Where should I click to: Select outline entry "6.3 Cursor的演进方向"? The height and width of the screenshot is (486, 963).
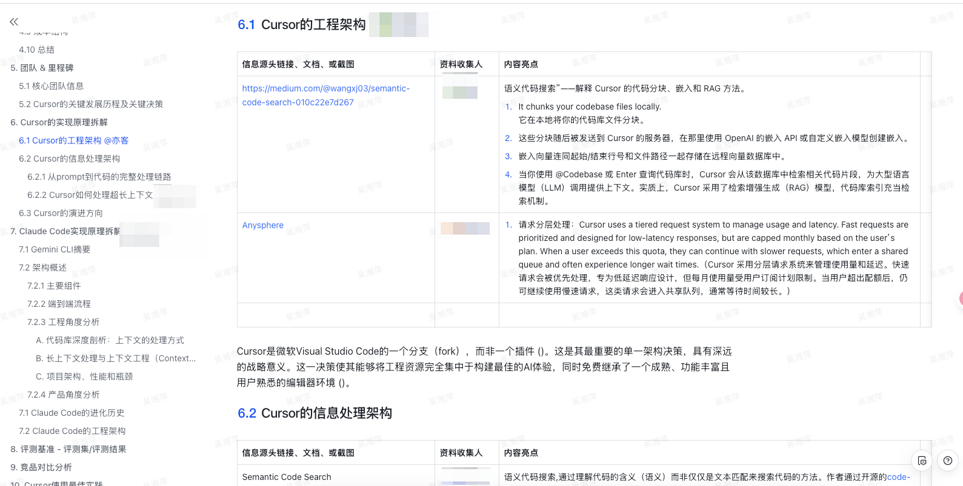[61, 213]
